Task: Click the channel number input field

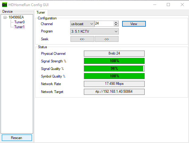Action: [104, 24]
